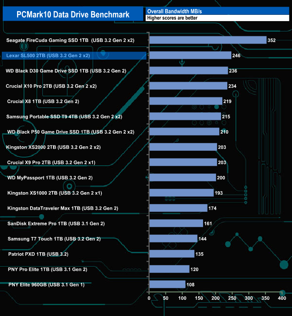
Task: Click the 174 score value
Action: coord(212,208)
